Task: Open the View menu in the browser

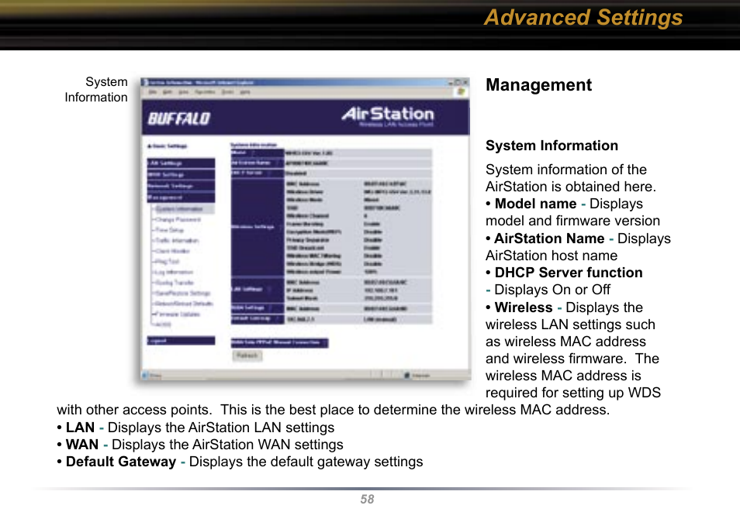Action: [x=184, y=92]
